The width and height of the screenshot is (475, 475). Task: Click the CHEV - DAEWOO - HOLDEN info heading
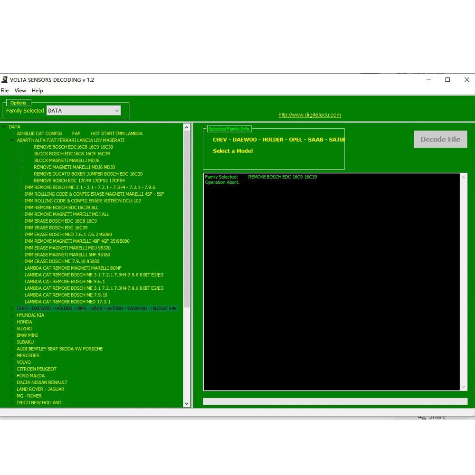(x=279, y=140)
